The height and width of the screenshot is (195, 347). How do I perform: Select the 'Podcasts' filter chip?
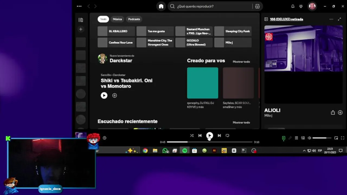tap(134, 19)
